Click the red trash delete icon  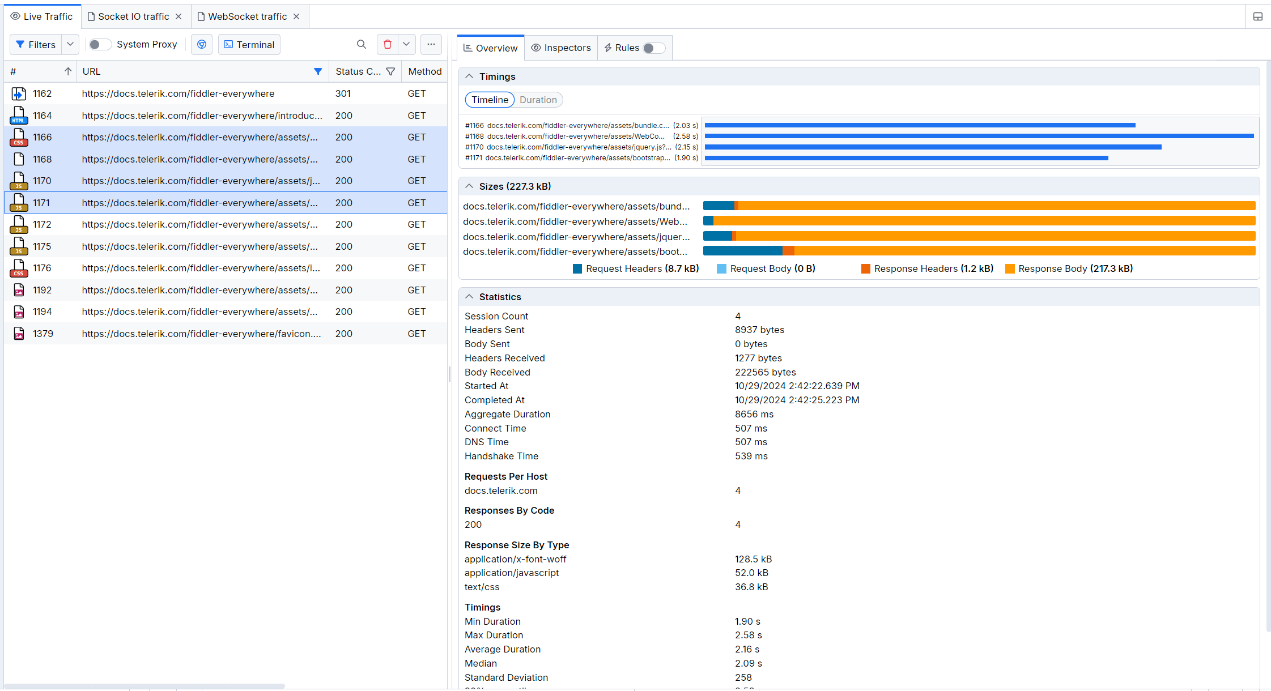pyautogui.click(x=388, y=44)
